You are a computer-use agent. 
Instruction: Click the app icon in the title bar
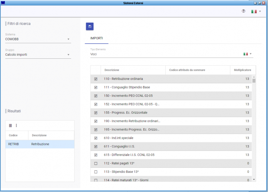click(3, 3)
